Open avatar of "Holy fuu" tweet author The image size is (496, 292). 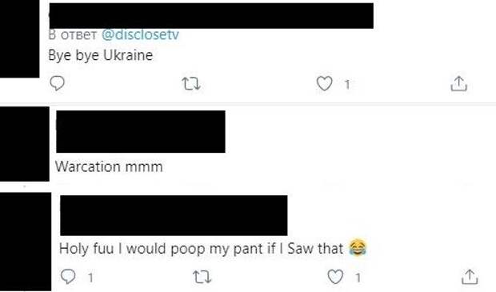coord(26,242)
